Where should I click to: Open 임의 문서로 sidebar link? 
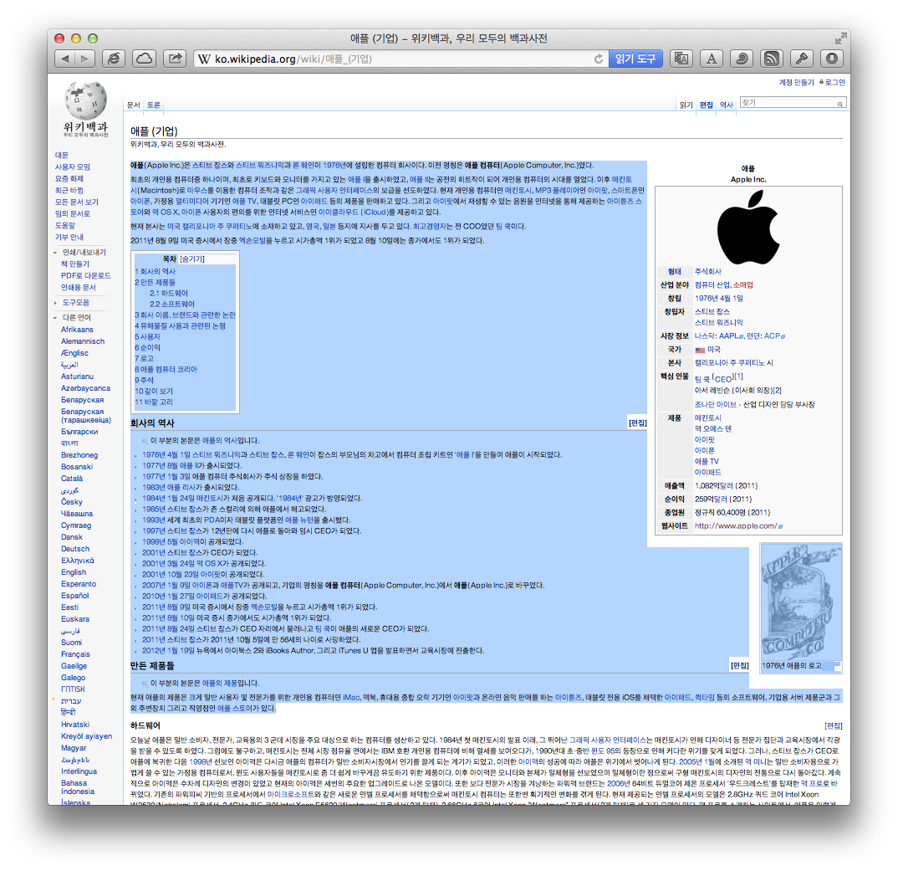click(72, 213)
